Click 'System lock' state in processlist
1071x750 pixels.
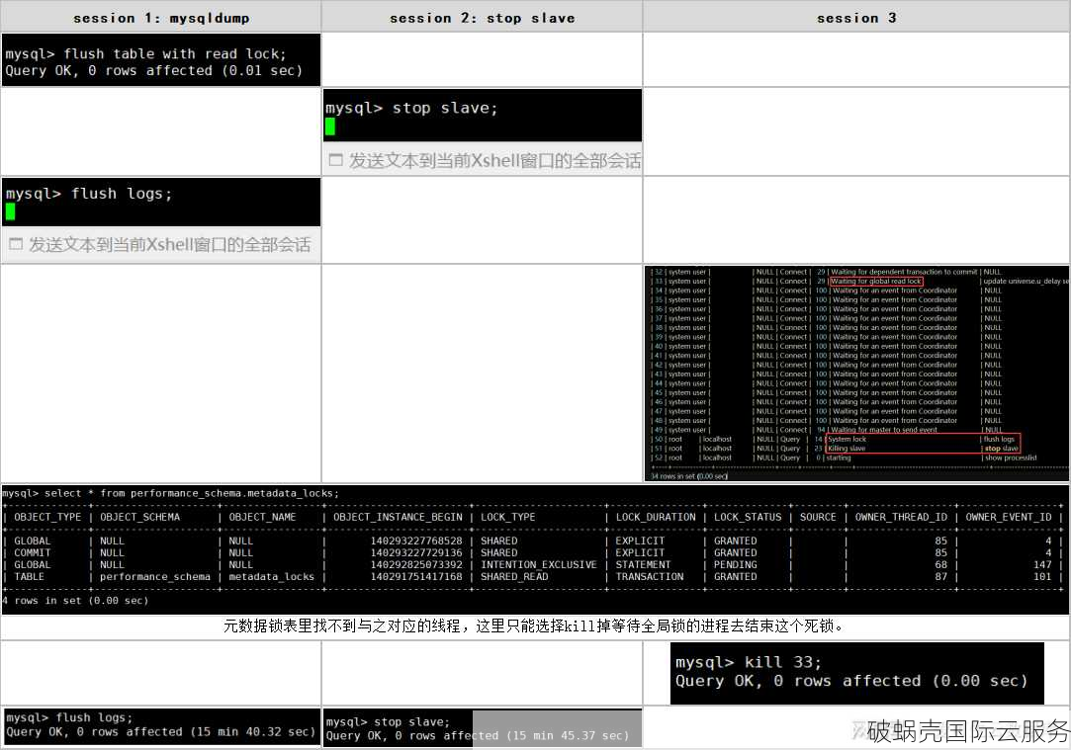coord(847,440)
